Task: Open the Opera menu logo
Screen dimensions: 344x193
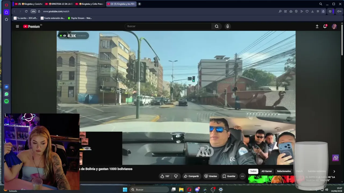Action: pos(6,5)
